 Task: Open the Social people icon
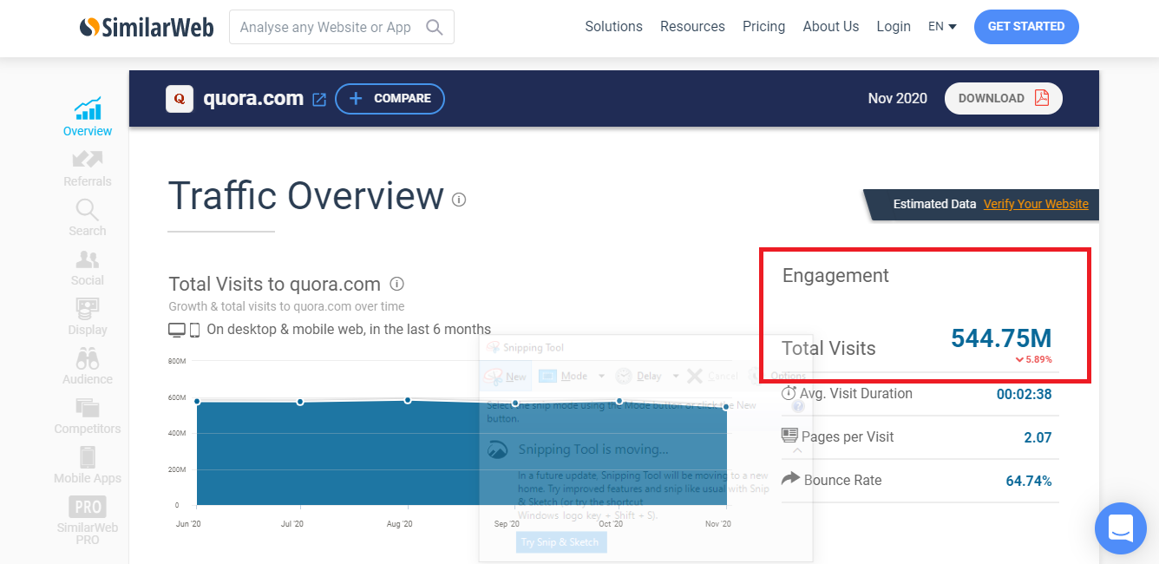coord(88,259)
